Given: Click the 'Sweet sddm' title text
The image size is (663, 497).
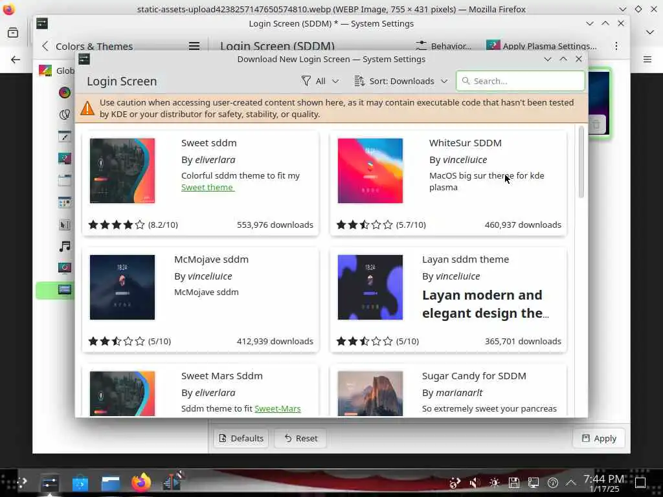Looking at the screenshot, I should tap(209, 143).
